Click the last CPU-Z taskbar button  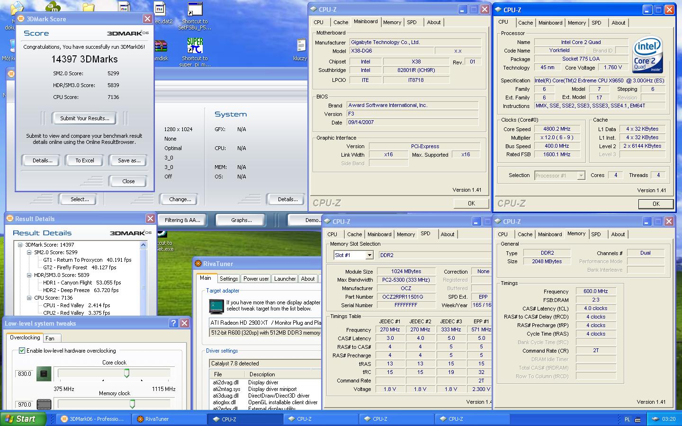[472, 419]
